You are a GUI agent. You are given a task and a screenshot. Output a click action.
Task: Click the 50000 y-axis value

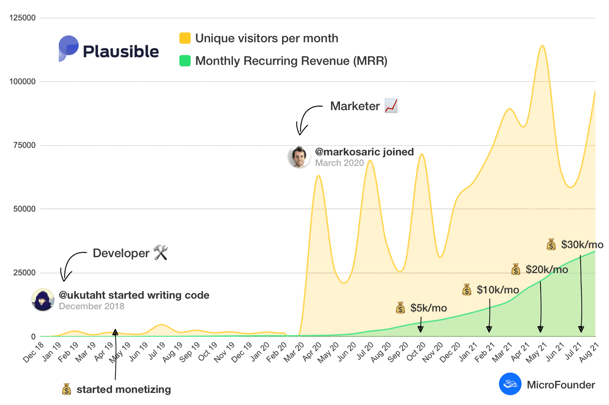pos(24,209)
